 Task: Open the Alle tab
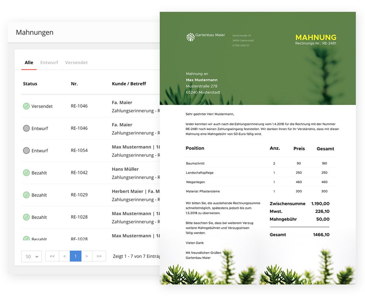coord(29,63)
